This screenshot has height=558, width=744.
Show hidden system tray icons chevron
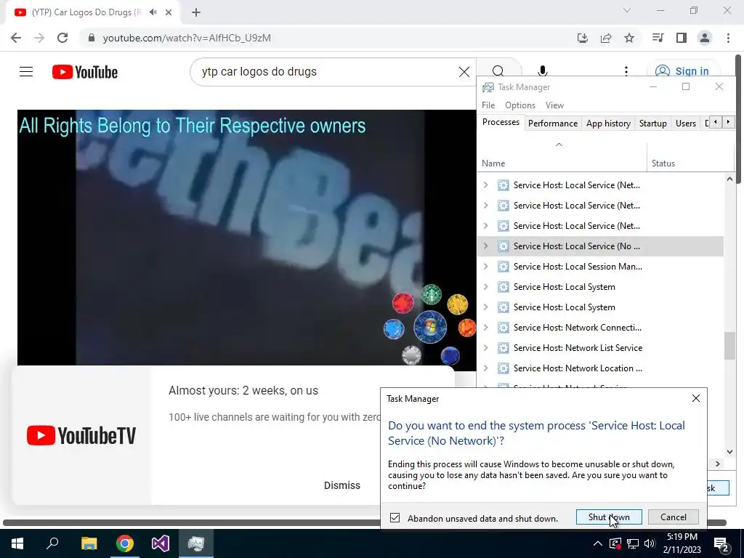click(x=598, y=543)
